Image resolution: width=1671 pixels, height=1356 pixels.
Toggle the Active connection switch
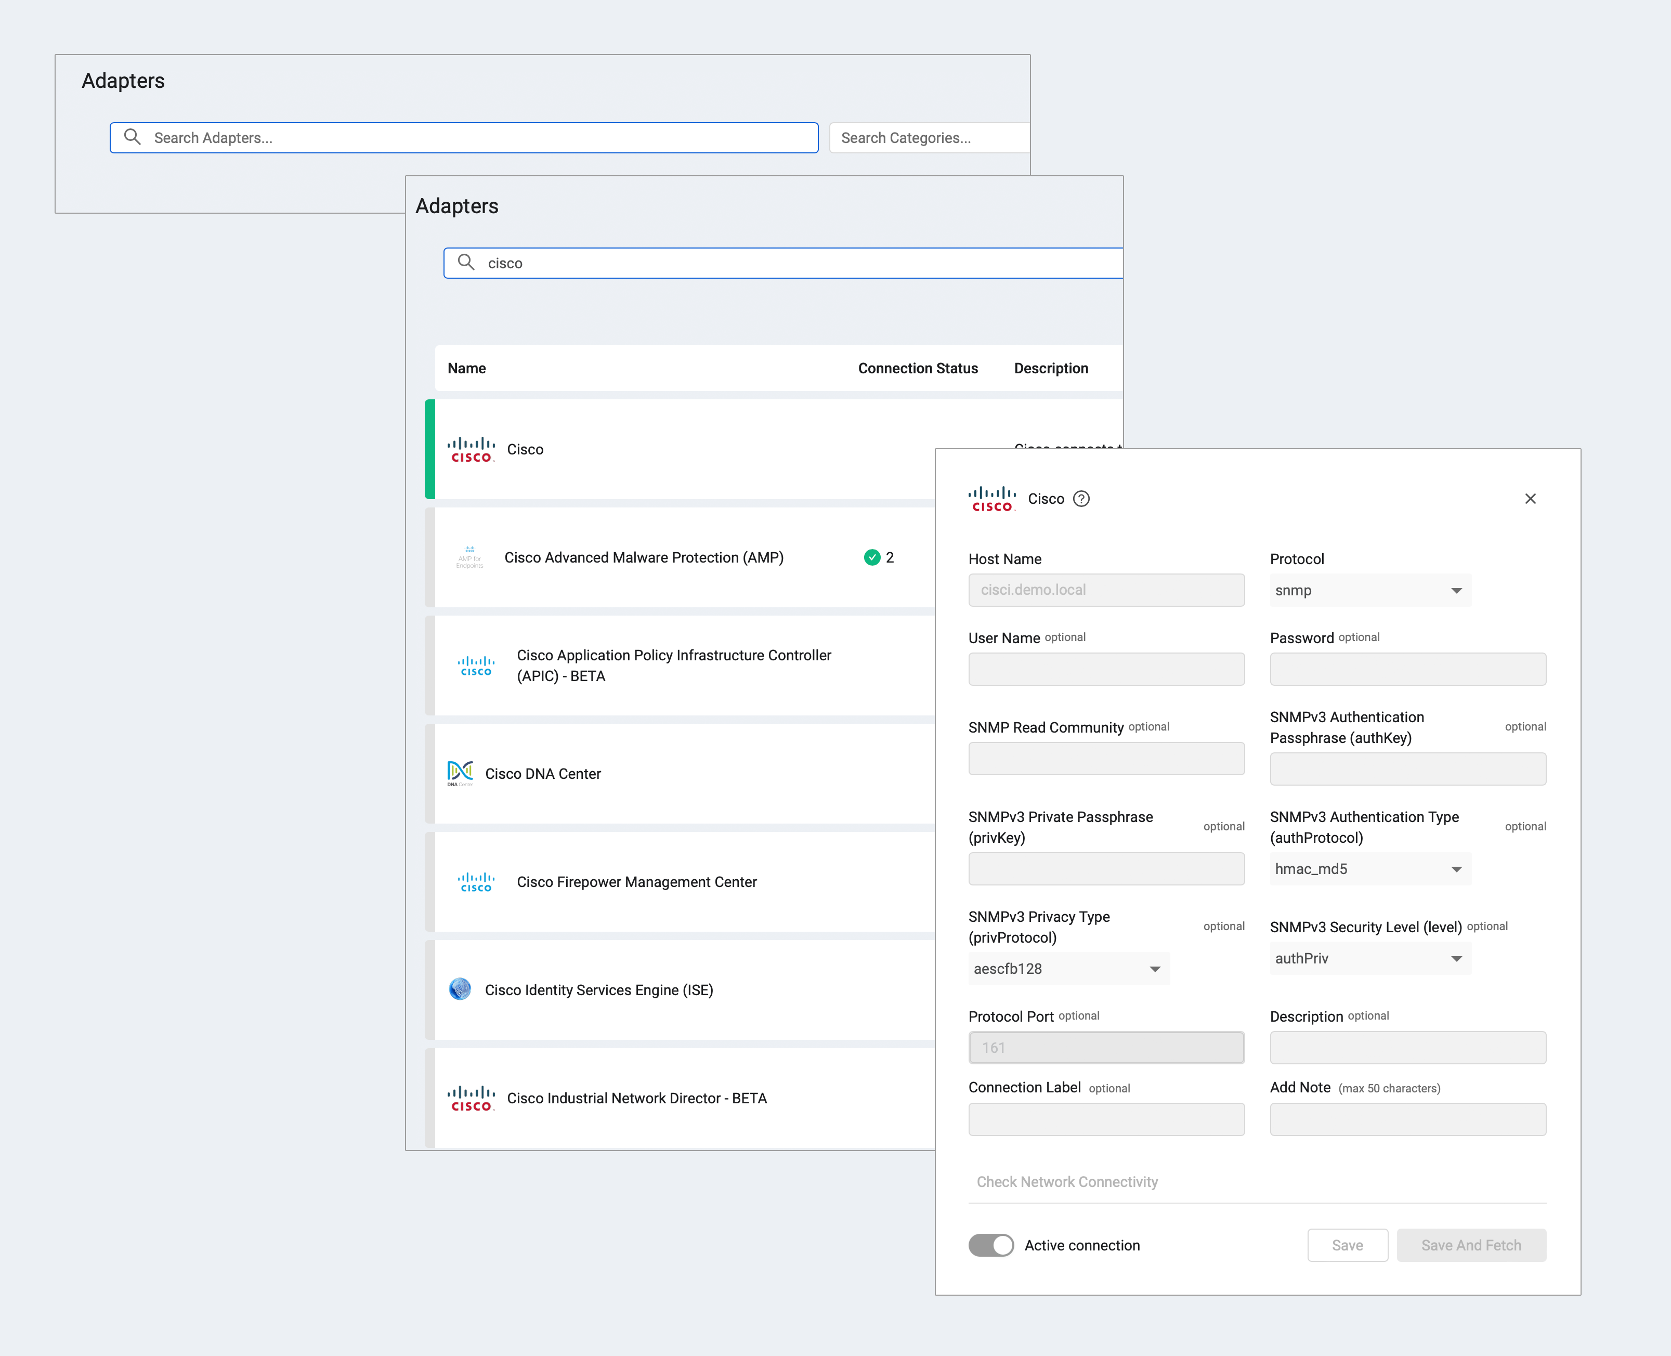990,1245
